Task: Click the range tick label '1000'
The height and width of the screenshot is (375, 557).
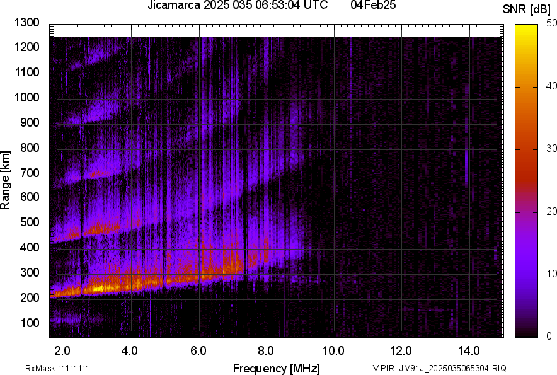Action: coord(26,98)
